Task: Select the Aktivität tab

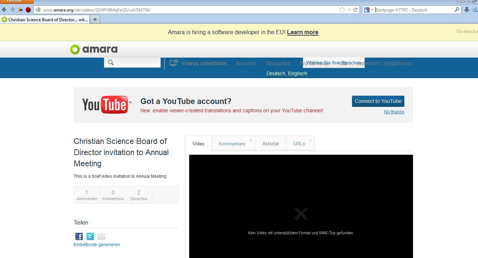Action: click(x=270, y=144)
